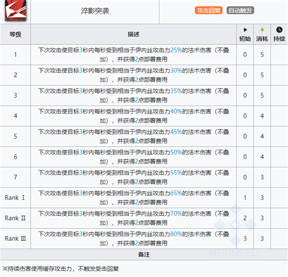Click the gray 自动触发 tag
Screen dimensions: 288x277
240,10
